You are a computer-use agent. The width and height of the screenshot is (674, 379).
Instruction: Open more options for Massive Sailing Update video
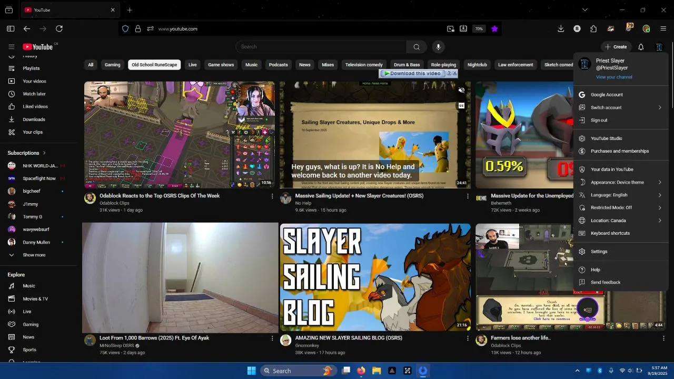468,196
